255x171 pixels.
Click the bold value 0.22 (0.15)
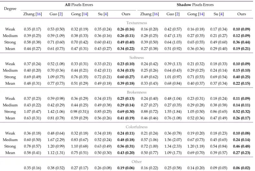(241, 83)
